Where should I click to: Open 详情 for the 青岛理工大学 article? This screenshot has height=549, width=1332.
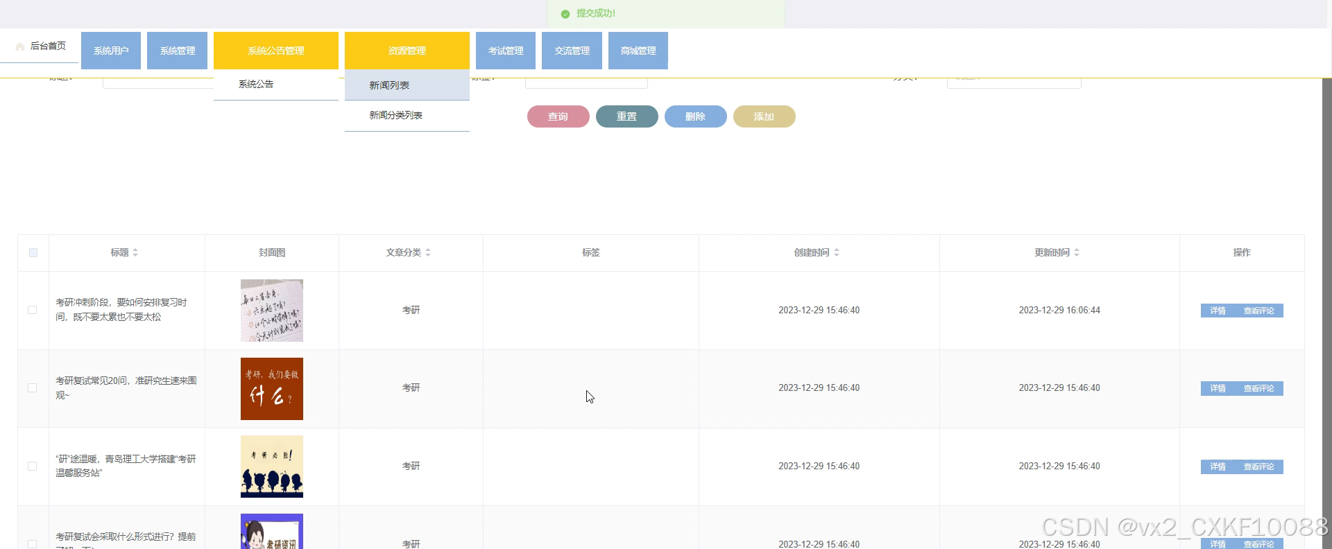1218,467
